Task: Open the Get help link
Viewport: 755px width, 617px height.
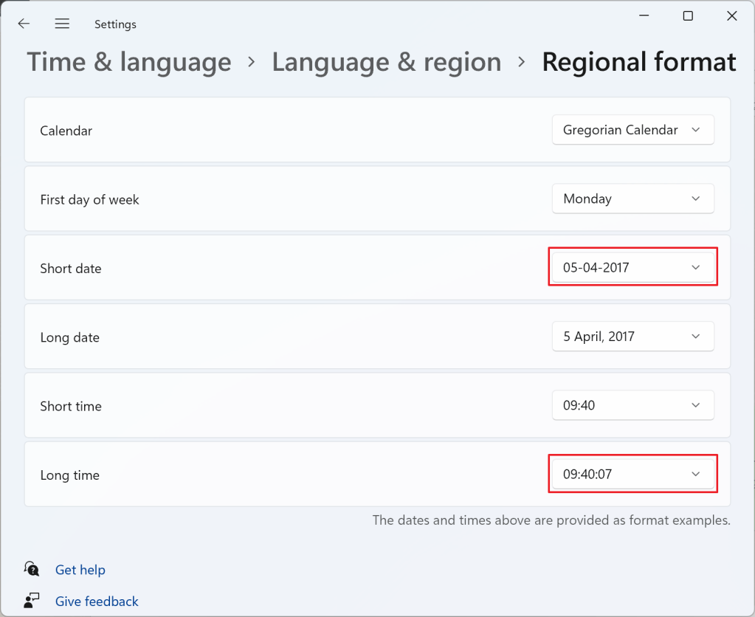Action: [x=80, y=570]
